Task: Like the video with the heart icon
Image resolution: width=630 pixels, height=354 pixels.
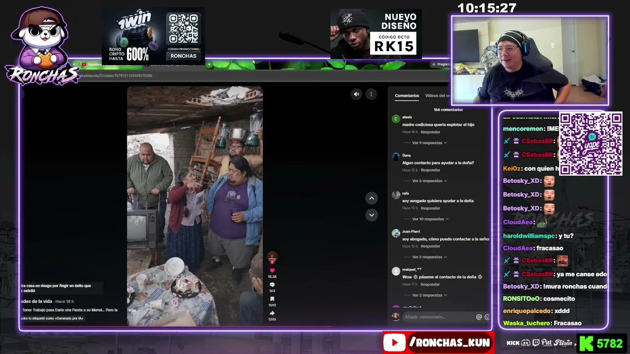Action: (272, 270)
